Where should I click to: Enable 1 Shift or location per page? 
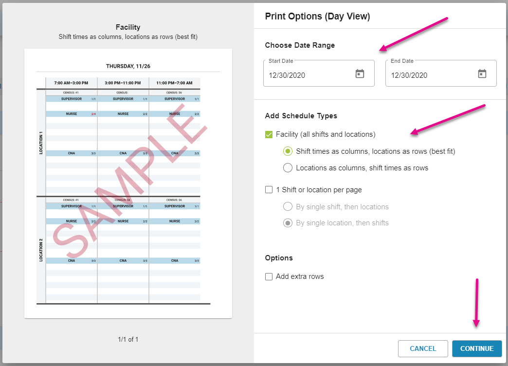point(269,190)
